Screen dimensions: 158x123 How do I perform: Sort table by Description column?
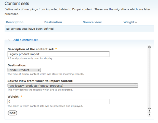[x=15, y=22]
